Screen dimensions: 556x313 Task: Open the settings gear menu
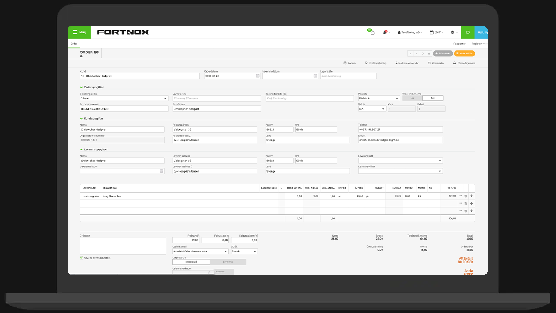(x=452, y=32)
